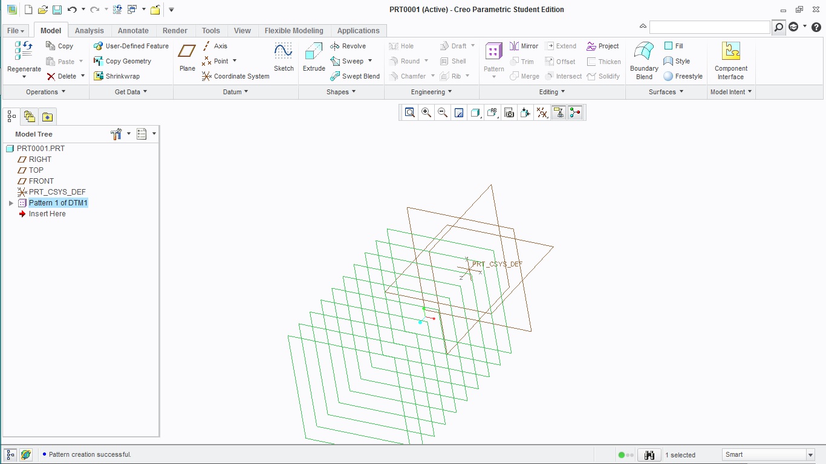
Task: Click the Swept Blend button
Action: pyautogui.click(x=355, y=76)
